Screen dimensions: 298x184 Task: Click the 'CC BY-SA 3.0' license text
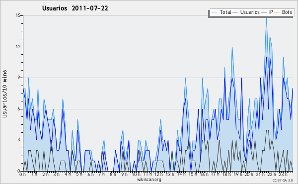tap(283, 180)
